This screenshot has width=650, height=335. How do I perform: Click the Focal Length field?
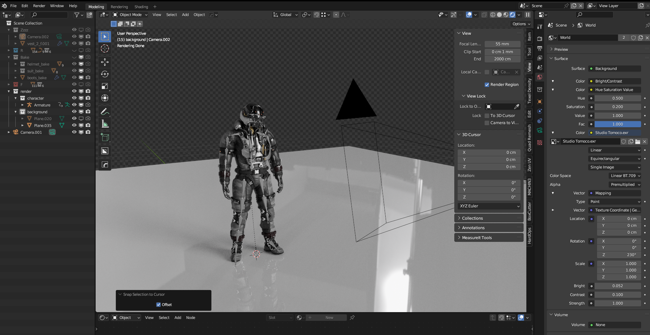502,44
